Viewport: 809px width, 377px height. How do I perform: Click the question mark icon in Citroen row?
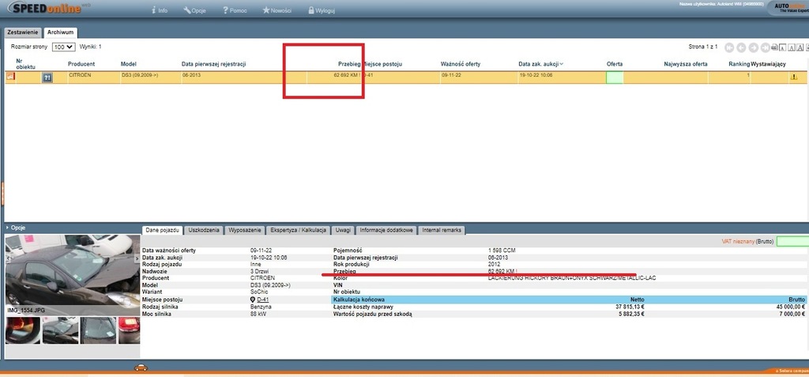47,77
